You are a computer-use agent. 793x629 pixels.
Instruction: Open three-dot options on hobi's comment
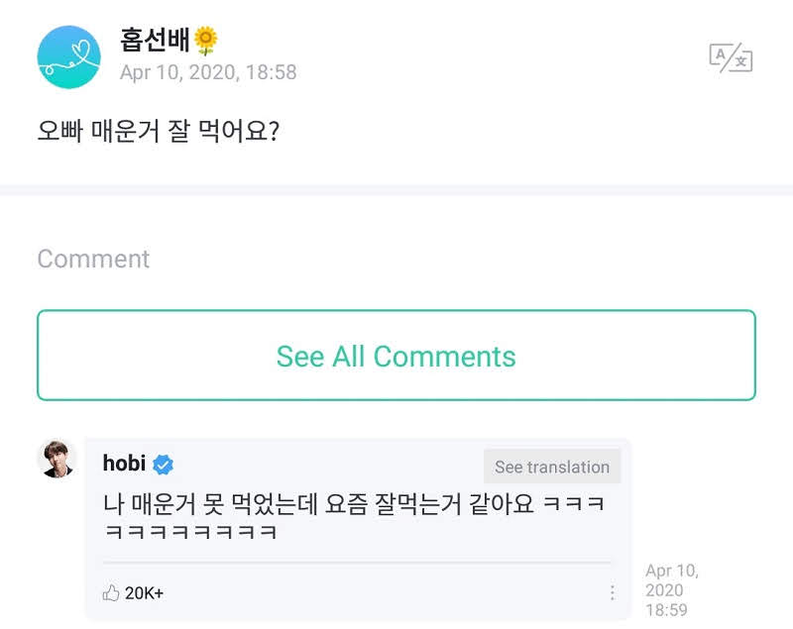tap(612, 592)
